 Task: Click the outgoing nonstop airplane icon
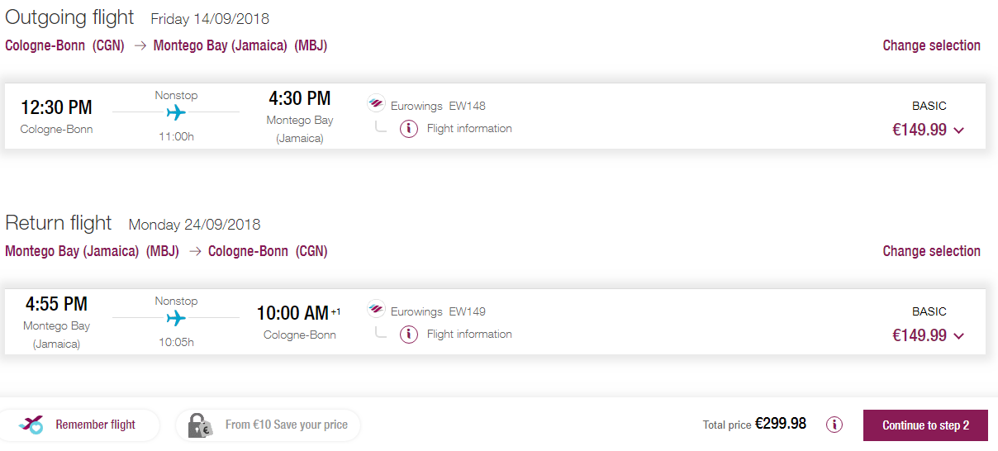click(176, 112)
